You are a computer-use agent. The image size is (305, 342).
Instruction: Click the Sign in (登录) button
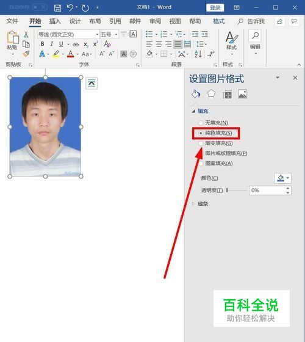(215, 7)
